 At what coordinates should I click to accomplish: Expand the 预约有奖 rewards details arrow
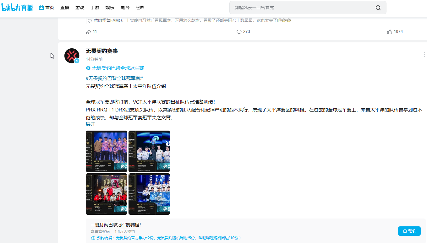point(240,238)
